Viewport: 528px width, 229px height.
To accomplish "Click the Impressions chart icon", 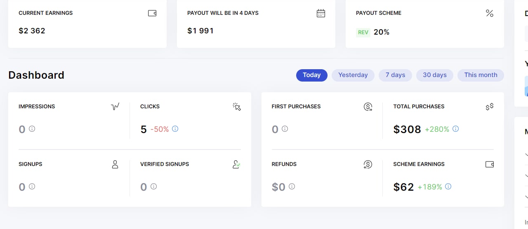I will pos(115,107).
